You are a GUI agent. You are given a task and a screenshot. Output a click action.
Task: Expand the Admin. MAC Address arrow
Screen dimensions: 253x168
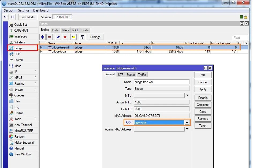(187, 129)
